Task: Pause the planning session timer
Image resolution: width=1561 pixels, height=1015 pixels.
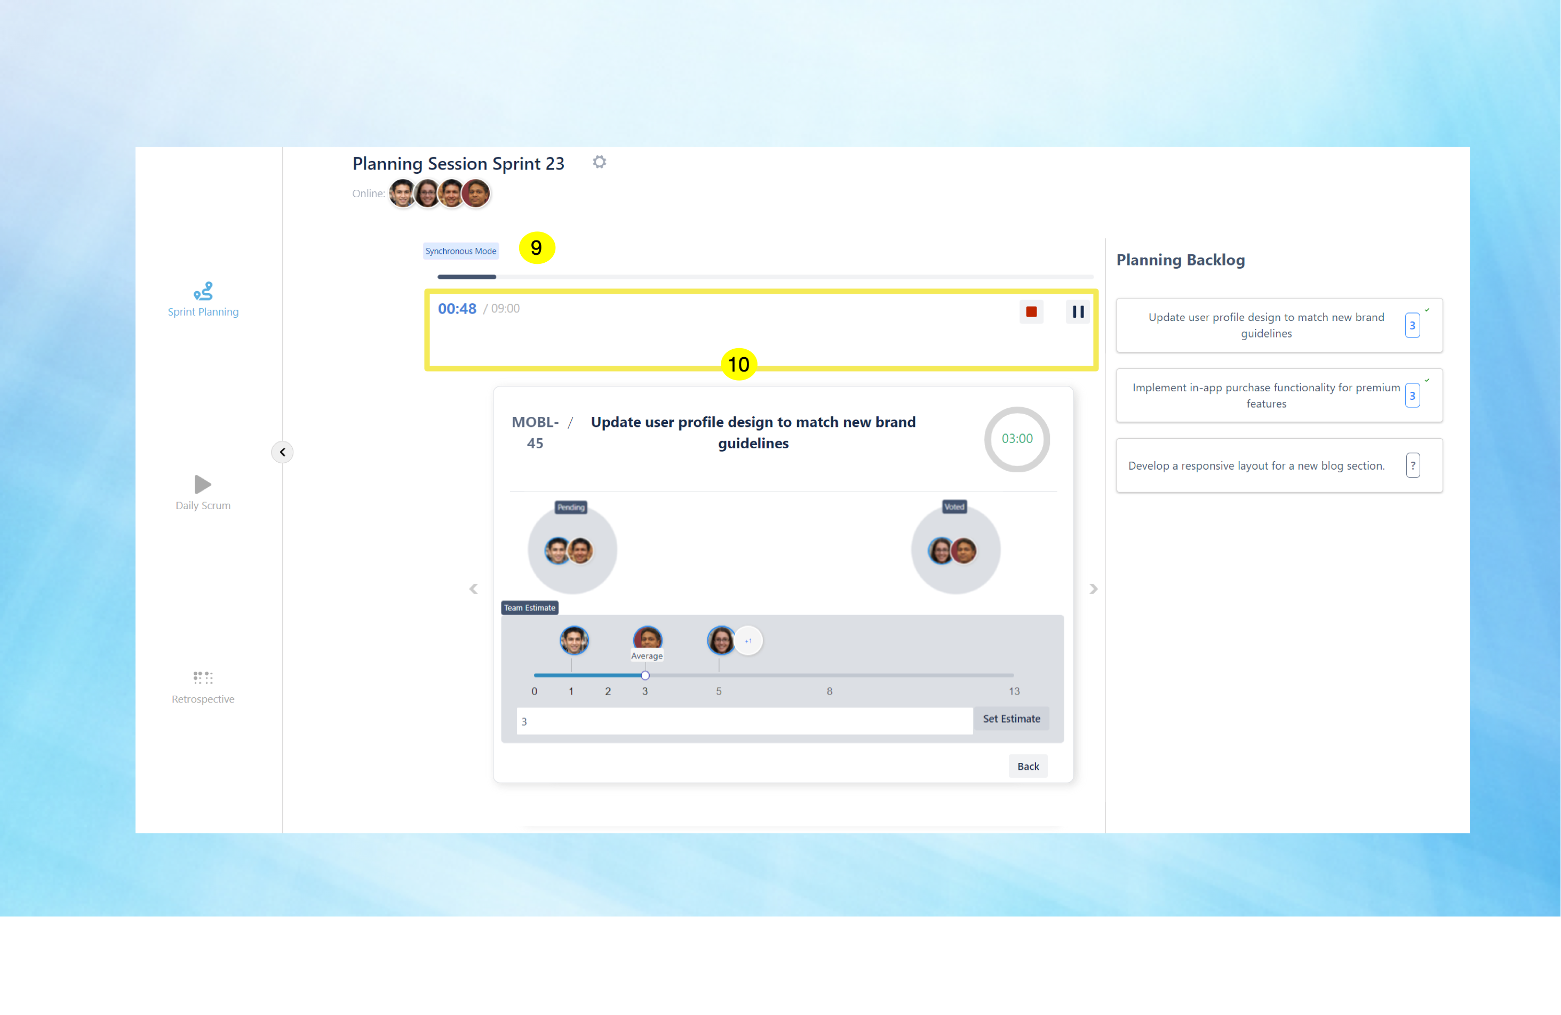Action: click(1077, 312)
